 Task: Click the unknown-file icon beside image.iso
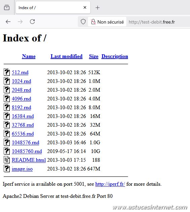pyautogui.click(x=7, y=169)
